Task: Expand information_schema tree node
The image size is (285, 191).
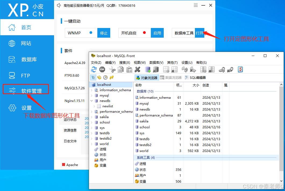Action: (92, 90)
